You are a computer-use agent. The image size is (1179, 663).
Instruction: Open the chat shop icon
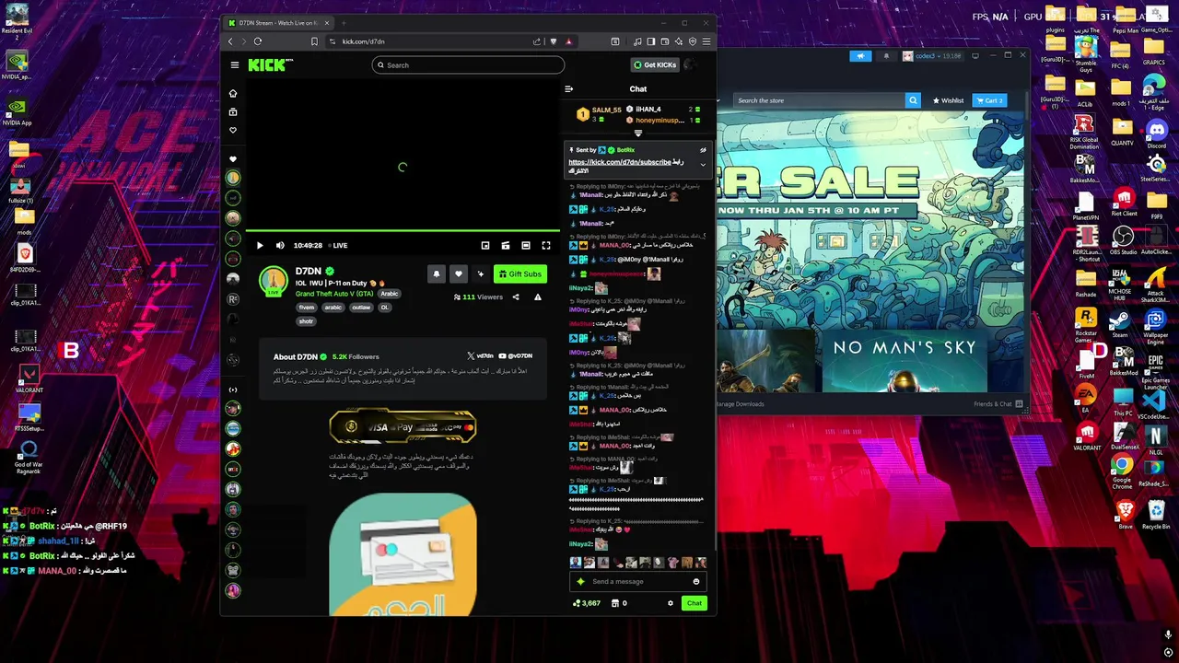coord(615,604)
